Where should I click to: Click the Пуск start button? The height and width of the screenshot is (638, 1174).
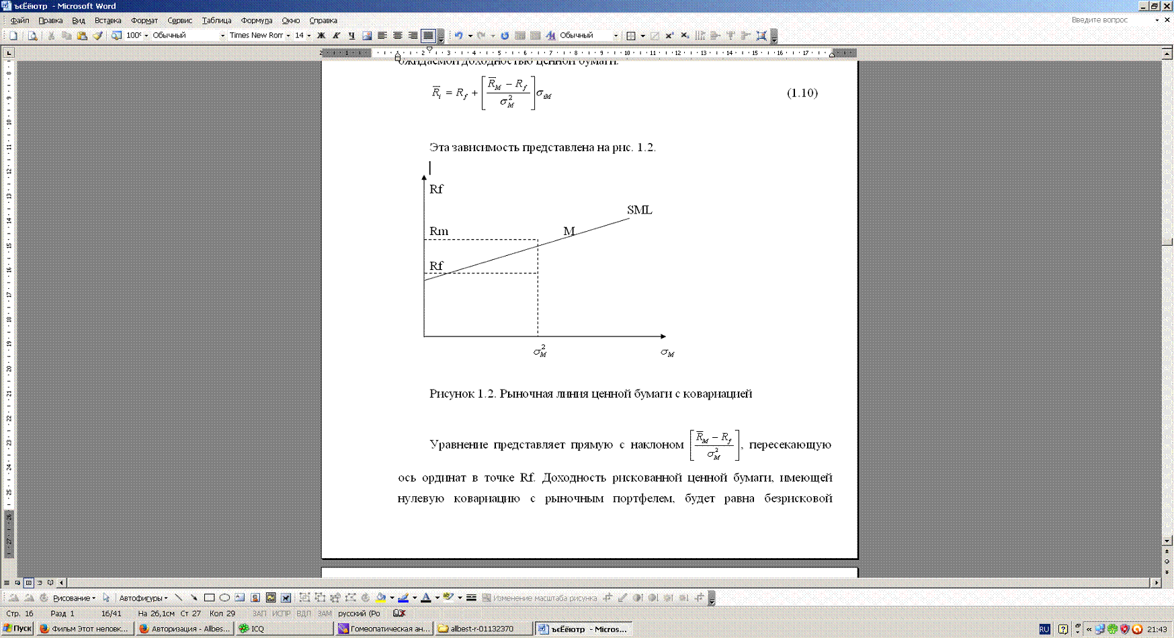tap(17, 629)
